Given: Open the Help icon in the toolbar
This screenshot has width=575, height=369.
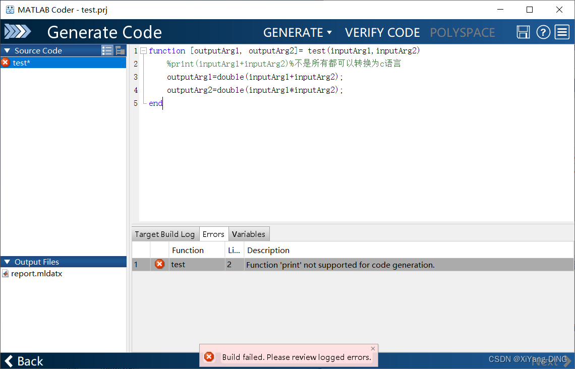Looking at the screenshot, I should tap(543, 32).
